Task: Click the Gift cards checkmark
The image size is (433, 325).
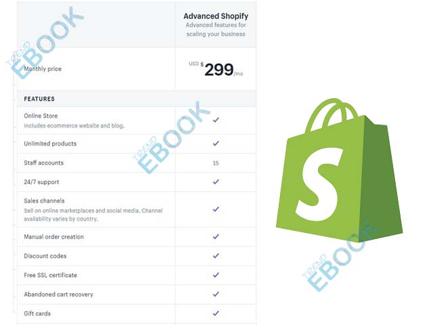Action: [x=216, y=313]
